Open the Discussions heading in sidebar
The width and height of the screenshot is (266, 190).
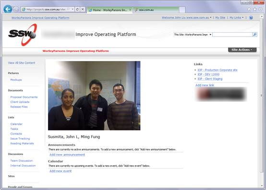click(15, 154)
